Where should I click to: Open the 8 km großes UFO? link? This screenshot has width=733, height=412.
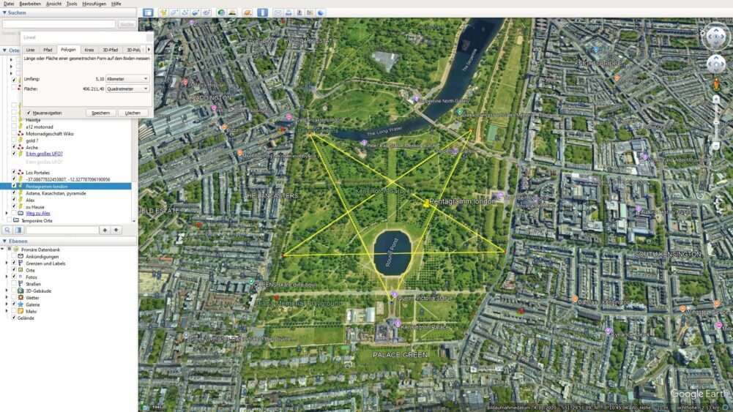(44, 154)
